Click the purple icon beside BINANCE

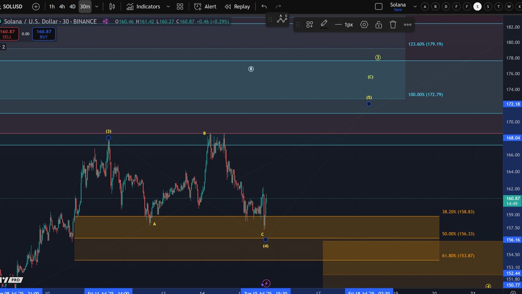[105, 21]
